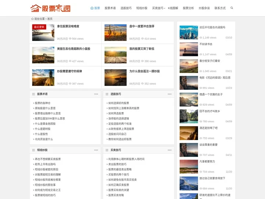Open 股票术语 in the top navigation
The width and height of the screenshot is (265, 199).
coord(110,8)
